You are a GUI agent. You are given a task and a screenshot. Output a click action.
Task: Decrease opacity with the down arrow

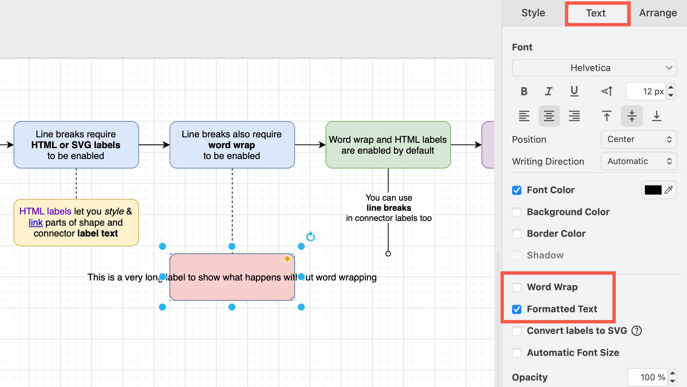point(672,381)
